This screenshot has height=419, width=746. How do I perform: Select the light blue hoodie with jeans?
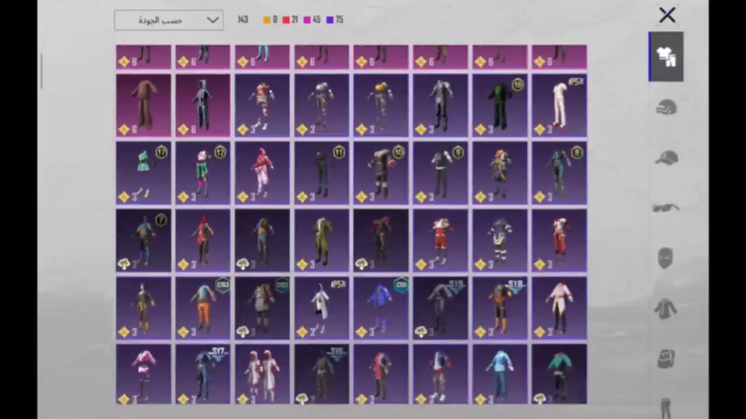pos(500,374)
